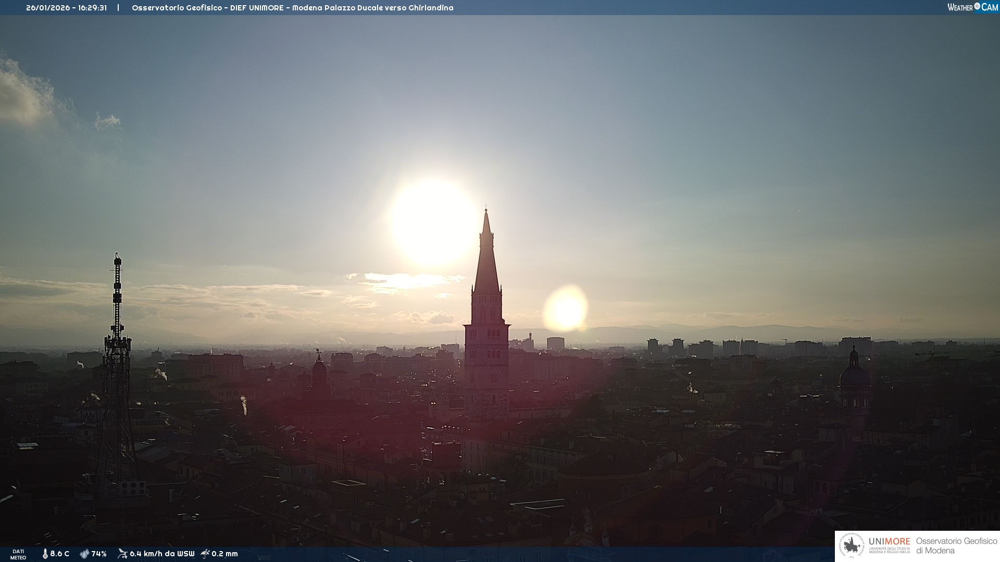Click the small lens flare orb
Screen dimensions: 1000x562
coord(565,309)
